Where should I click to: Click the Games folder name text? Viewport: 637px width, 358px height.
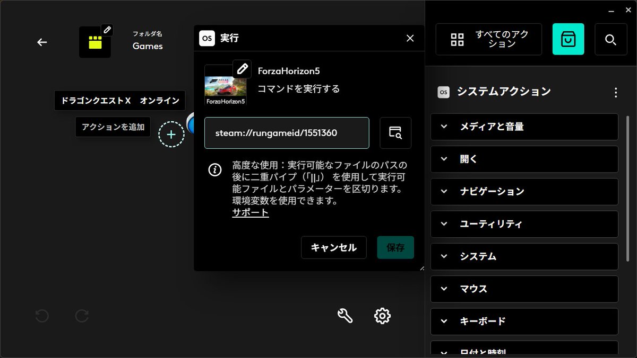(x=148, y=46)
